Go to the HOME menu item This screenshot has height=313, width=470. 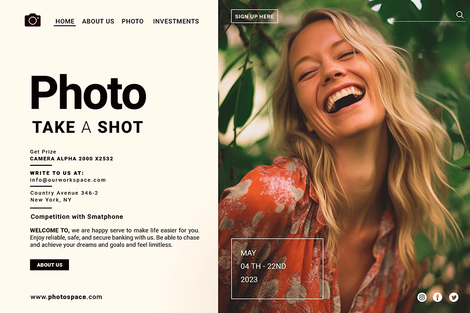coord(65,22)
